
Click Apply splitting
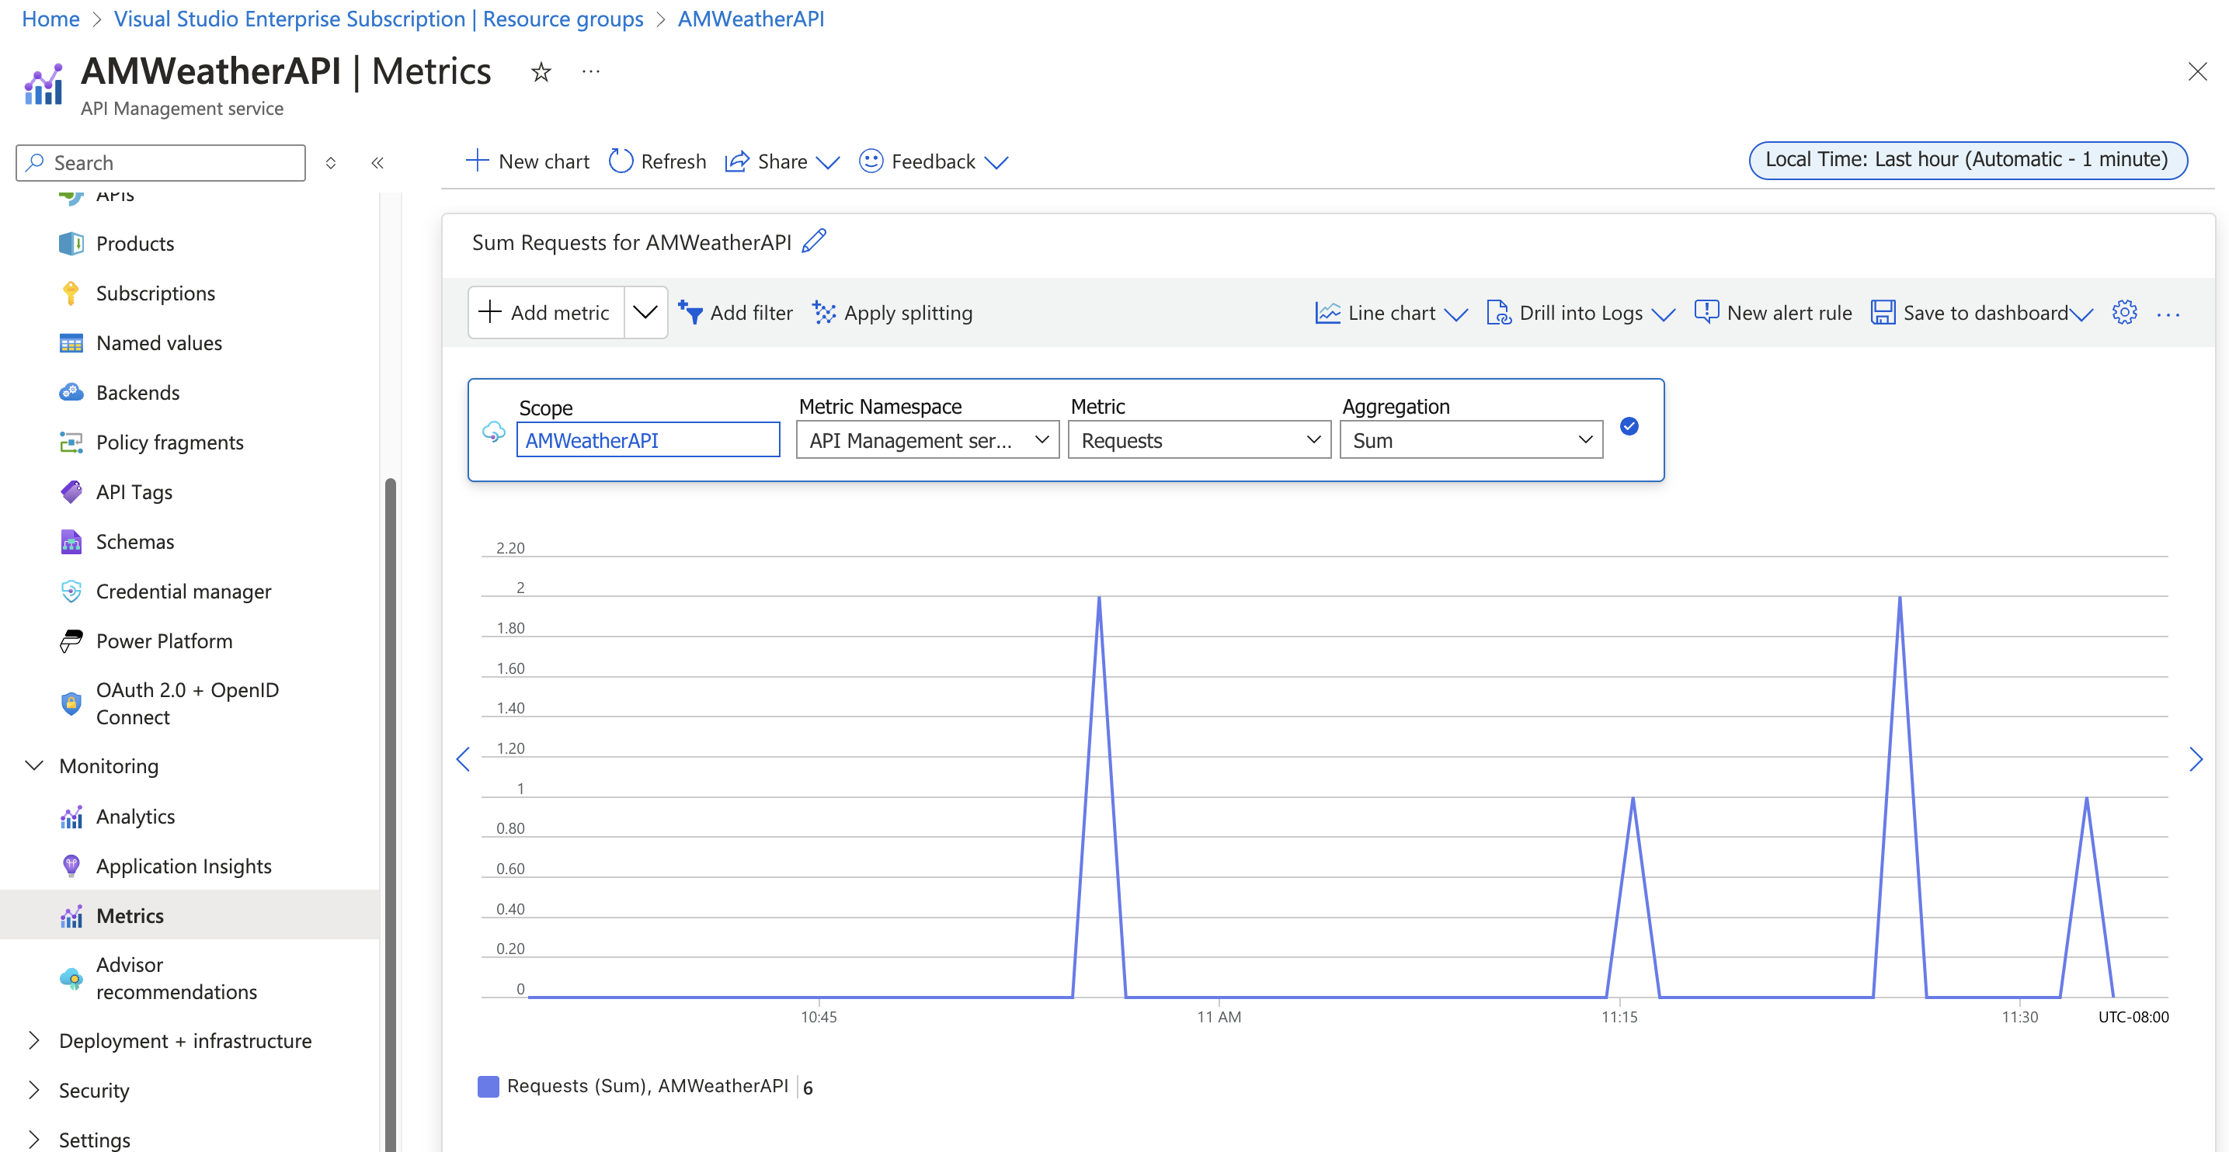coord(892,313)
